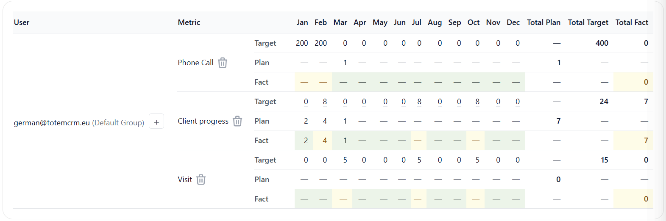
Task: Edit Visit target for October
Action: (477, 160)
